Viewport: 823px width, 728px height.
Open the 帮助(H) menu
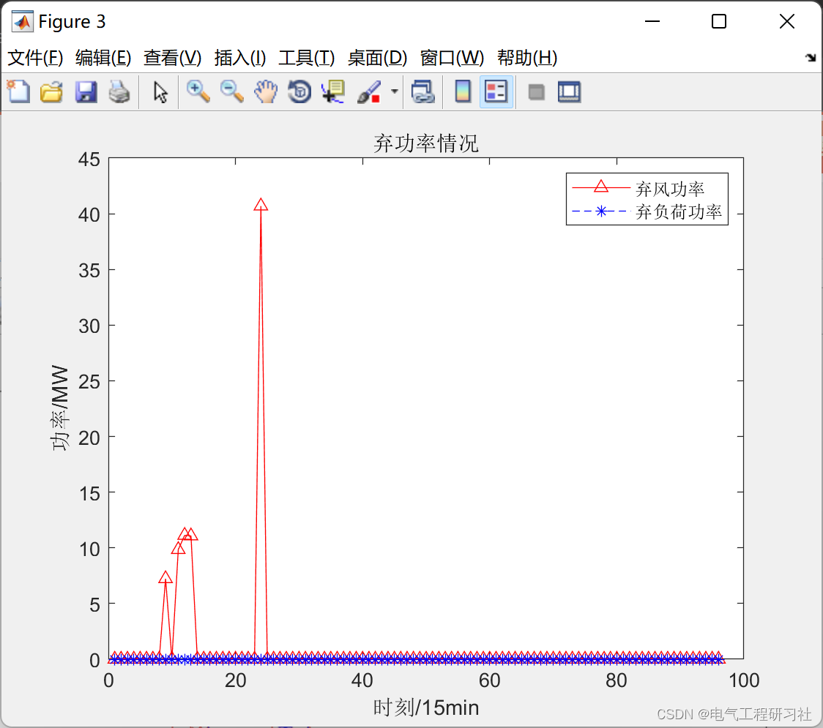[x=527, y=58]
